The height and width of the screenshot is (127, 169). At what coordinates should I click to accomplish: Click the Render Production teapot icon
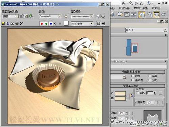coord(163,14)
